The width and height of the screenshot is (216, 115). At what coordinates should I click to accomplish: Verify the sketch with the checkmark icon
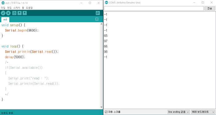tap(3, 13)
